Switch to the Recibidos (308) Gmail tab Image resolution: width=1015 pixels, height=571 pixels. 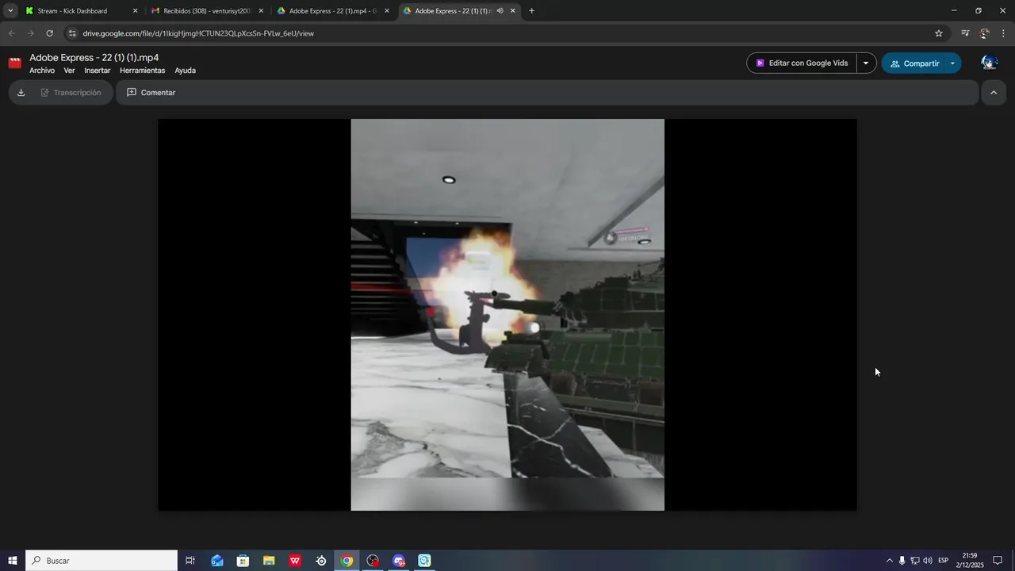[206, 11]
